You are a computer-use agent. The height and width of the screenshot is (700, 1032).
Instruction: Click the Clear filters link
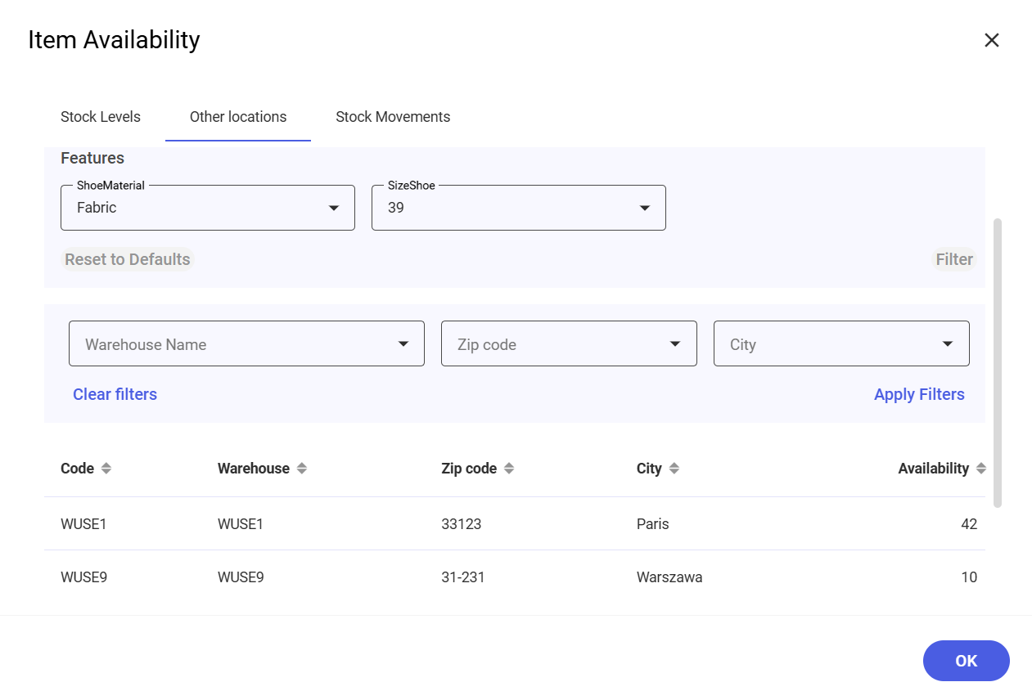(115, 394)
